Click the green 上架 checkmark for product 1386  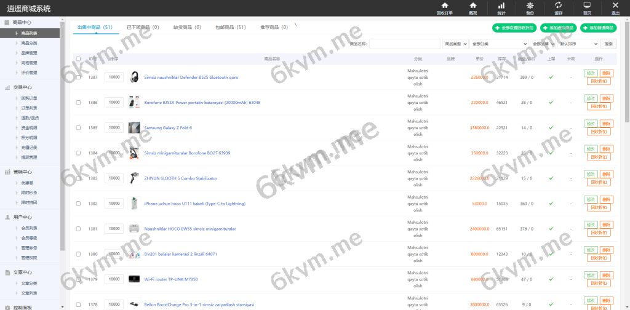(551, 102)
